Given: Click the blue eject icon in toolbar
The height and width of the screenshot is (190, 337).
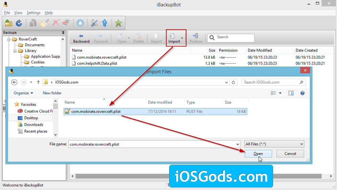Looking at the screenshot, I should coord(80,23).
